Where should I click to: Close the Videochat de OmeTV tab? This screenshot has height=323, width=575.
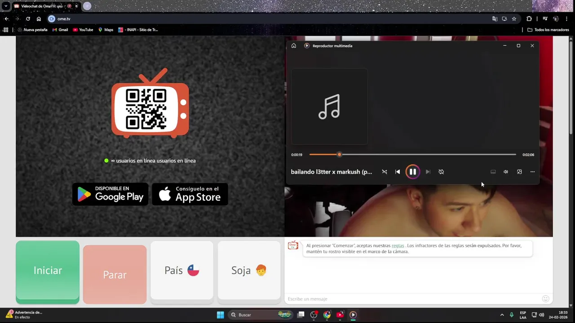[76, 6]
